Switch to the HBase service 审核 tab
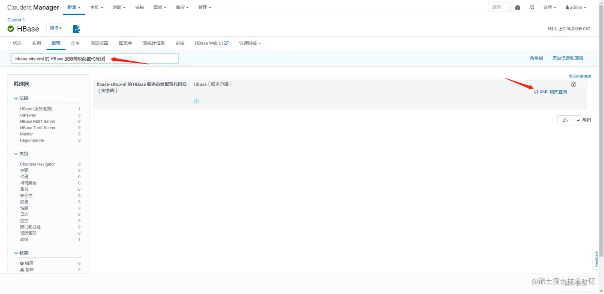This screenshot has height=294, width=604. (180, 43)
